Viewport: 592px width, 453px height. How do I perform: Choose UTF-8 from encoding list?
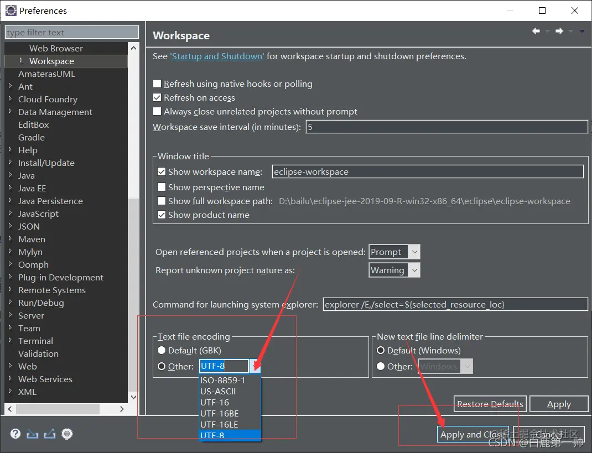pos(230,435)
